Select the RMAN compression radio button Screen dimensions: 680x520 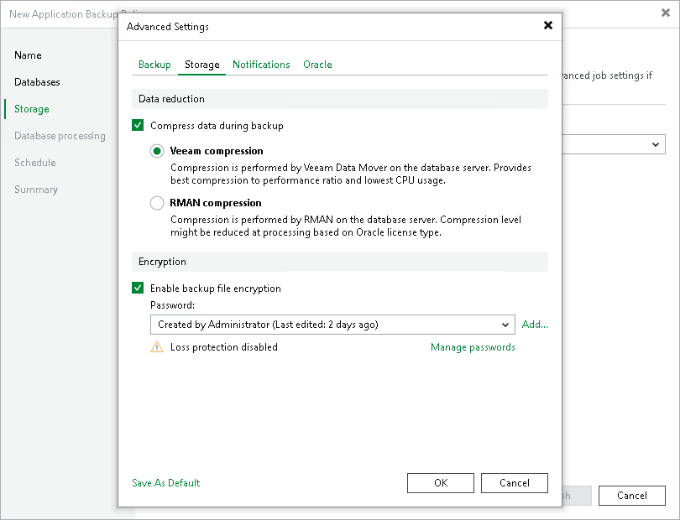pyautogui.click(x=155, y=203)
